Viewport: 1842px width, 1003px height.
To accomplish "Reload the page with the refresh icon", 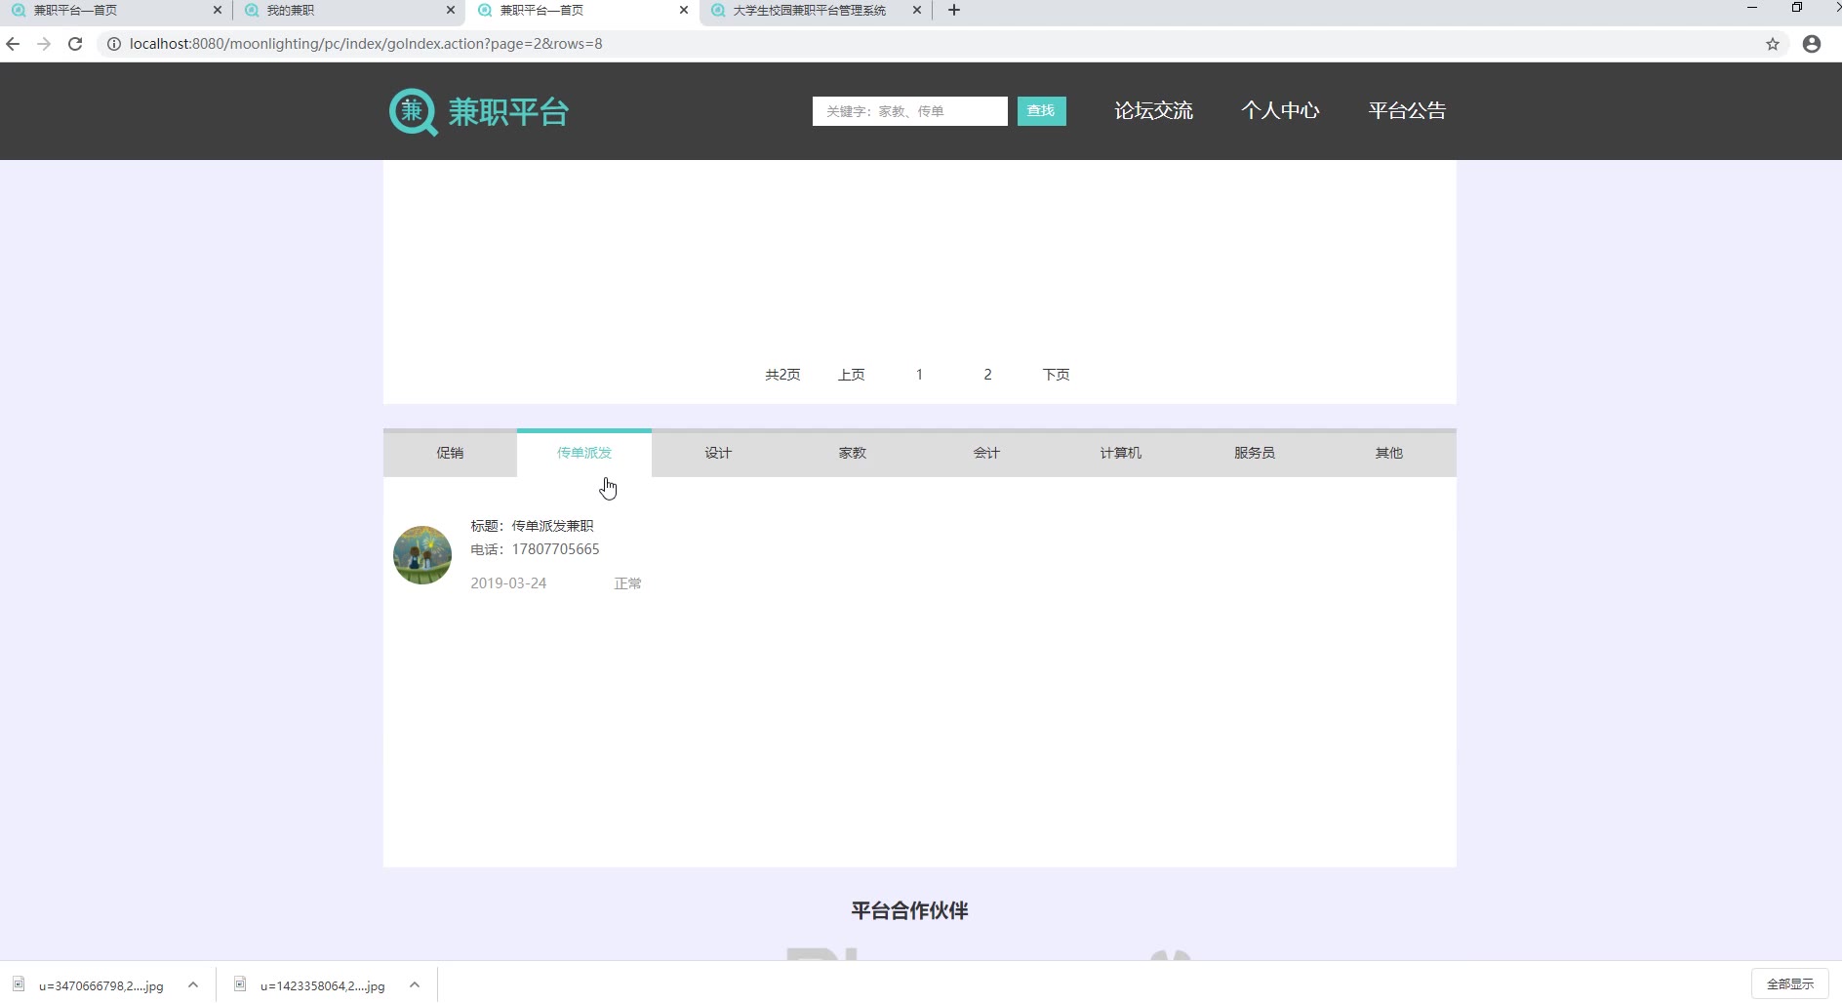I will pyautogui.click(x=75, y=44).
